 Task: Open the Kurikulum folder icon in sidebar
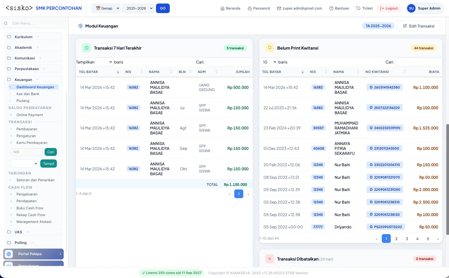[x=9, y=37]
